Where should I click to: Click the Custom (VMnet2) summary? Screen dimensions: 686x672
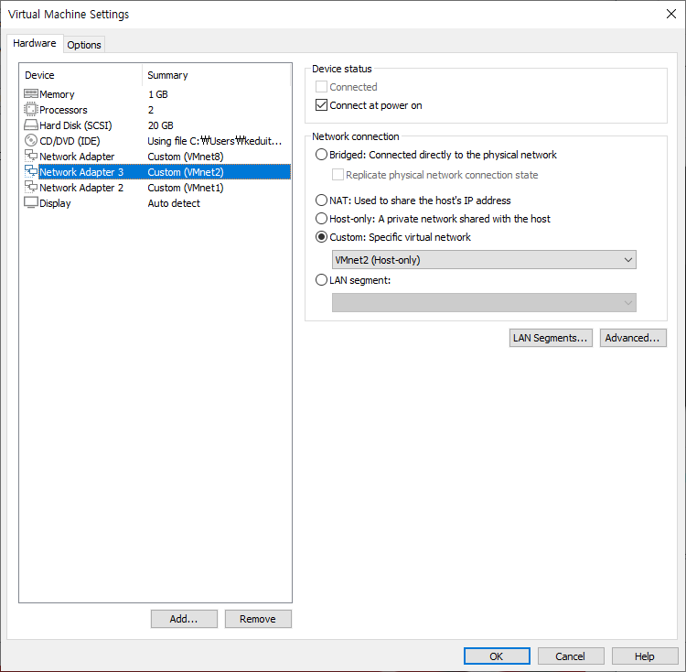tap(186, 172)
